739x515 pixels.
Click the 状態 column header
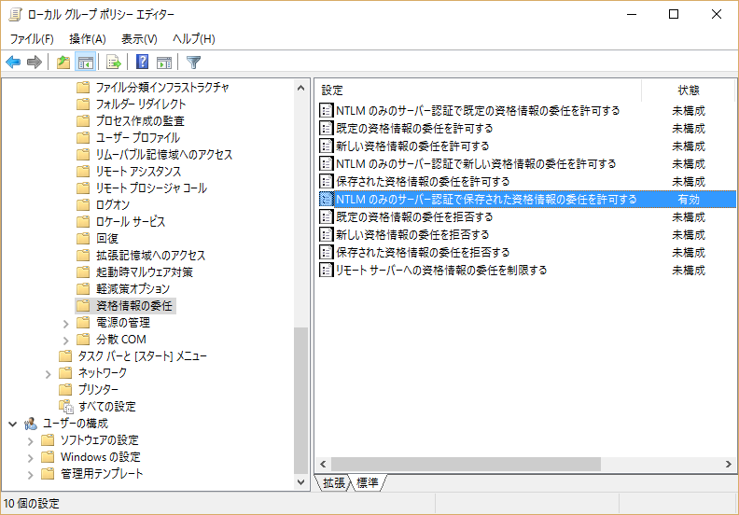click(688, 90)
